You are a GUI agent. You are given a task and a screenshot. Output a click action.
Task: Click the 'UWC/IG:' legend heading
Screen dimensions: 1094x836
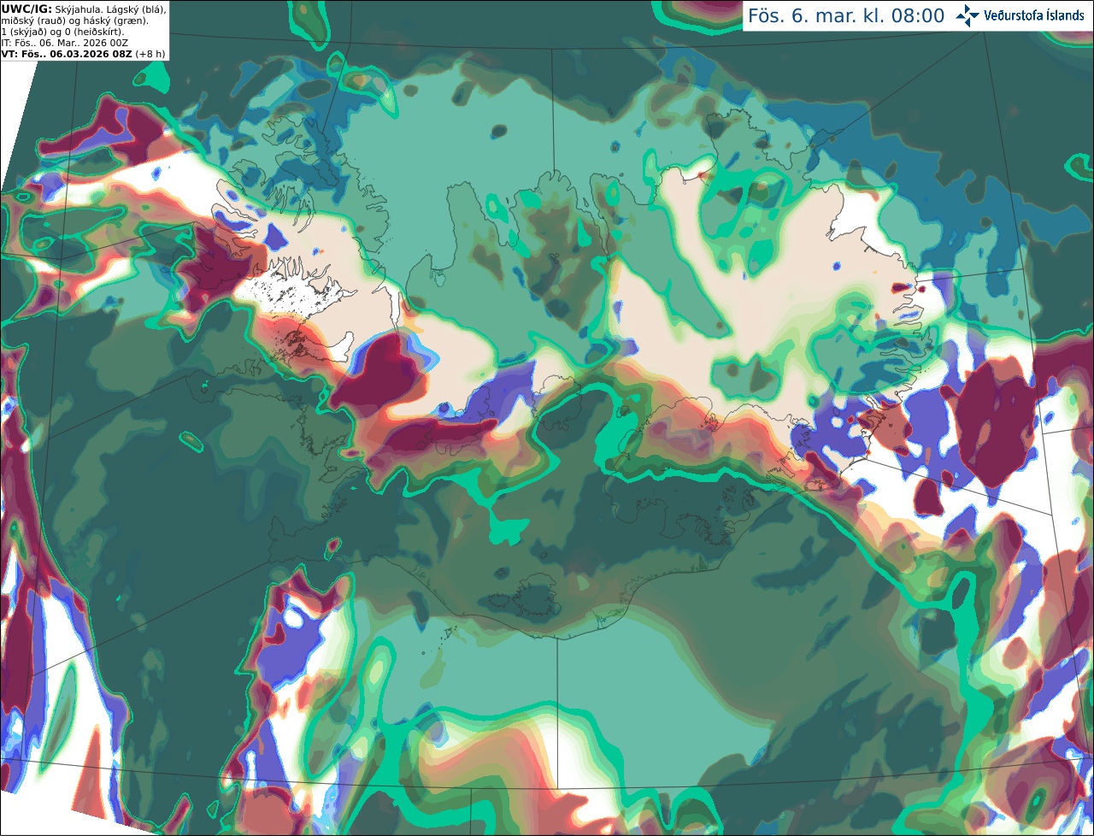point(26,9)
